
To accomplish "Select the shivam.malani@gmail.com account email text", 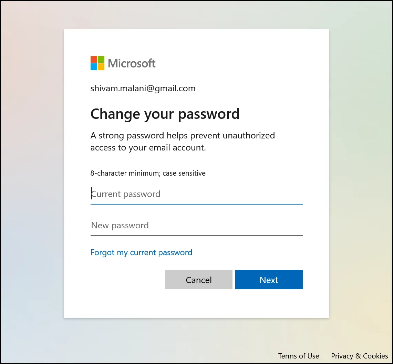I will pos(143,89).
